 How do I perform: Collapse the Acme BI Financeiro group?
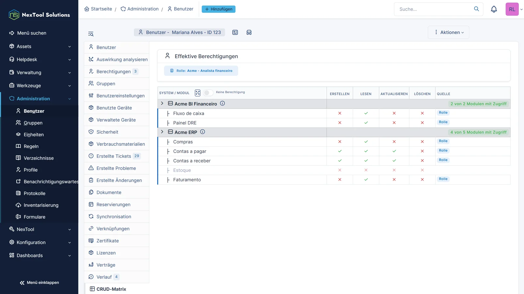point(162,104)
